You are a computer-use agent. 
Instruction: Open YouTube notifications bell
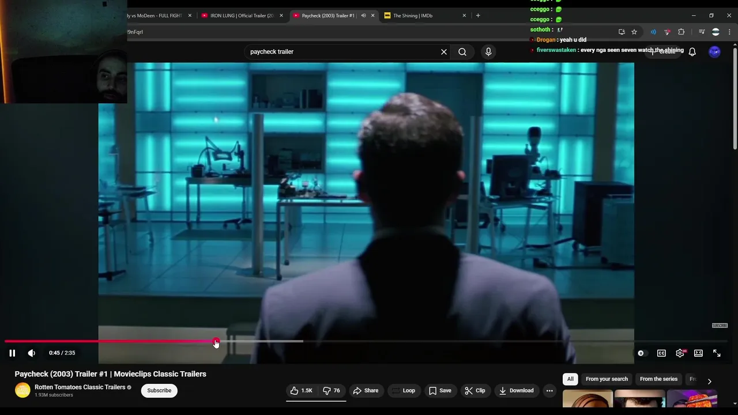click(692, 52)
